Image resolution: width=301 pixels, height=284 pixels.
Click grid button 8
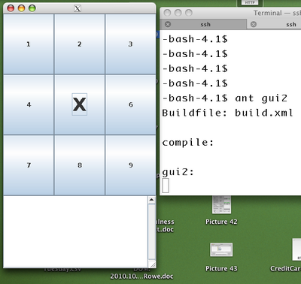[80, 165]
